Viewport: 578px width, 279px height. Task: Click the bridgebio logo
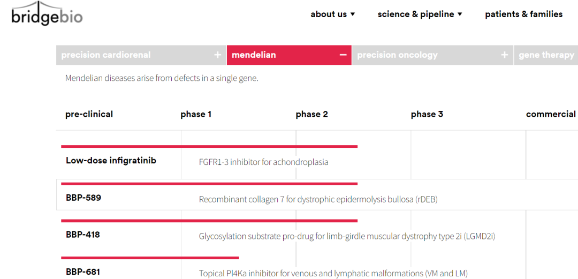coord(47,13)
